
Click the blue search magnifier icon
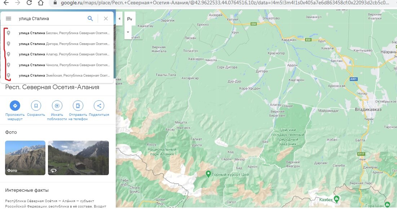[90, 18]
